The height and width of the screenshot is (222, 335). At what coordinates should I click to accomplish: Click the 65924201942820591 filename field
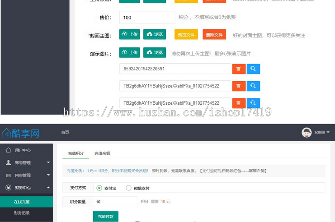(x=175, y=69)
